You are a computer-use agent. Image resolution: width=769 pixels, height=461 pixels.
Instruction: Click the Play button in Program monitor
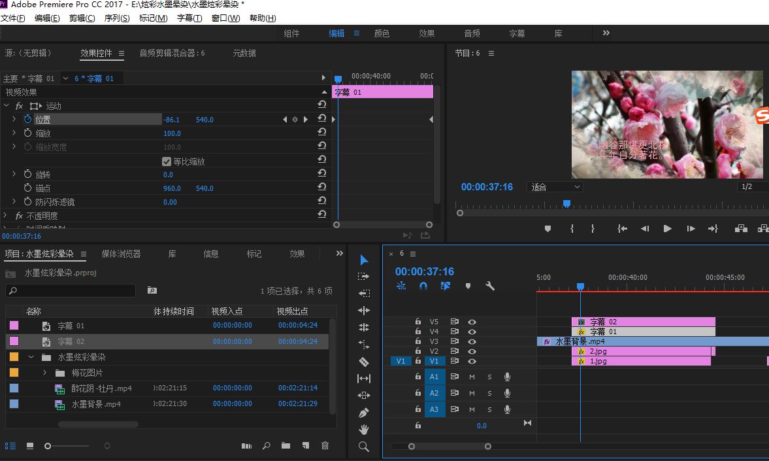click(667, 228)
